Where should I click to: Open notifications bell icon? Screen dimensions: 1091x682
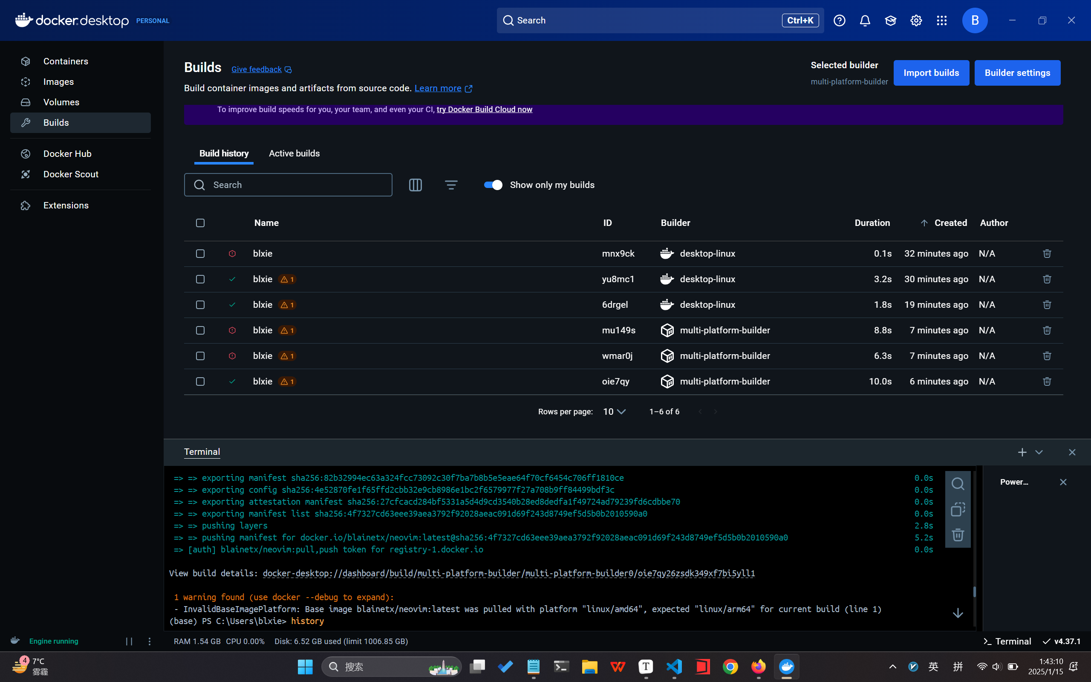click(865, 20)
